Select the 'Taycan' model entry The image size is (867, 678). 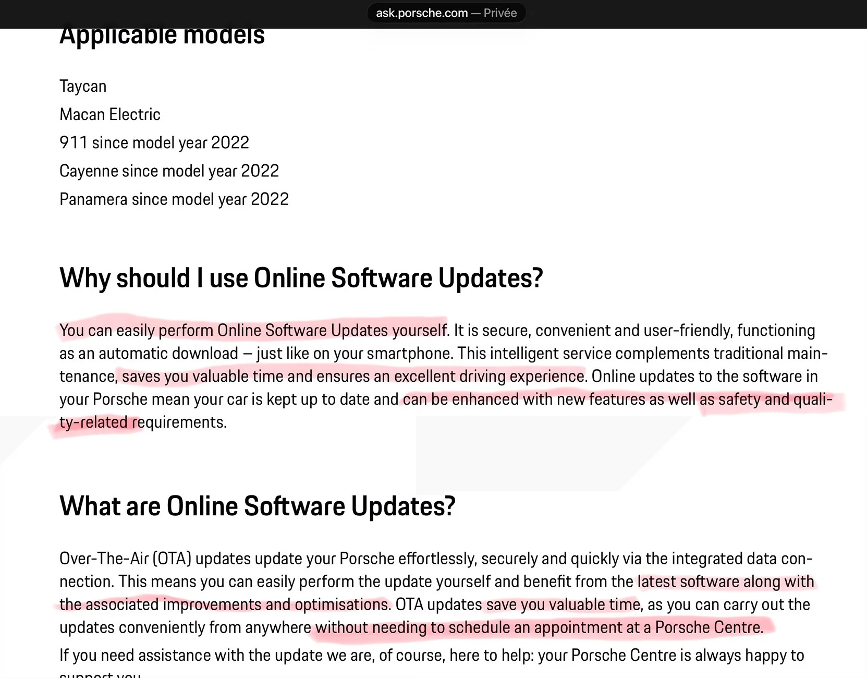click(x=83, y=86)
